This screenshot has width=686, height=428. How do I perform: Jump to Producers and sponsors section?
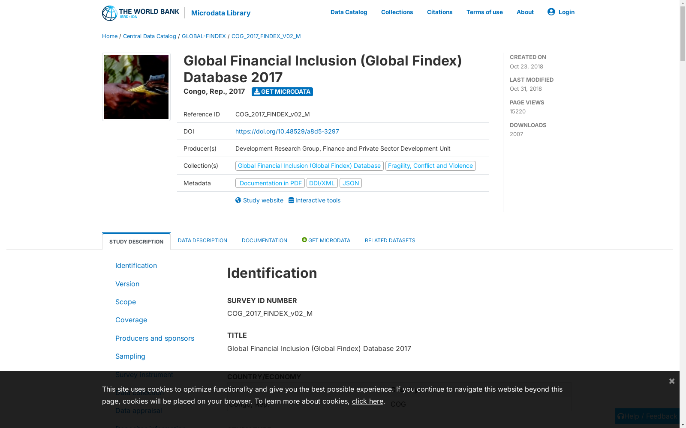point(155,338)
